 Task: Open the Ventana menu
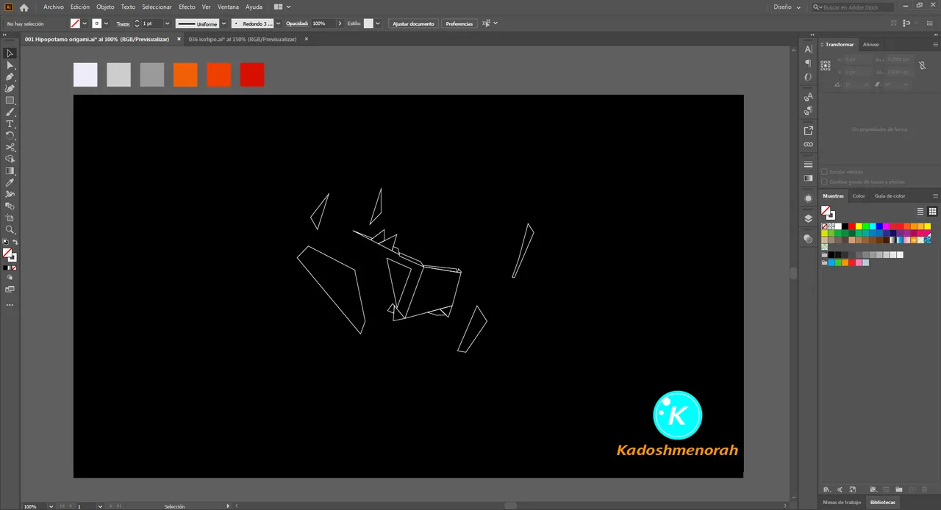click(x=228, y=7)
